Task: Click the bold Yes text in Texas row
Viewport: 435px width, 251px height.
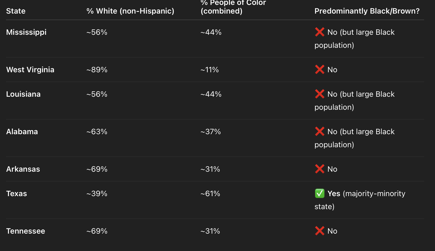Action: coord(334,193)
